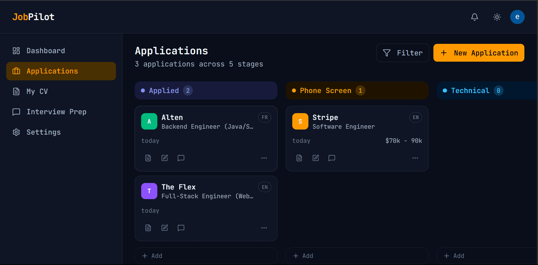Open the Alten application card title
The width and height of the screenshot is (538, 265).
coord(172,117)
